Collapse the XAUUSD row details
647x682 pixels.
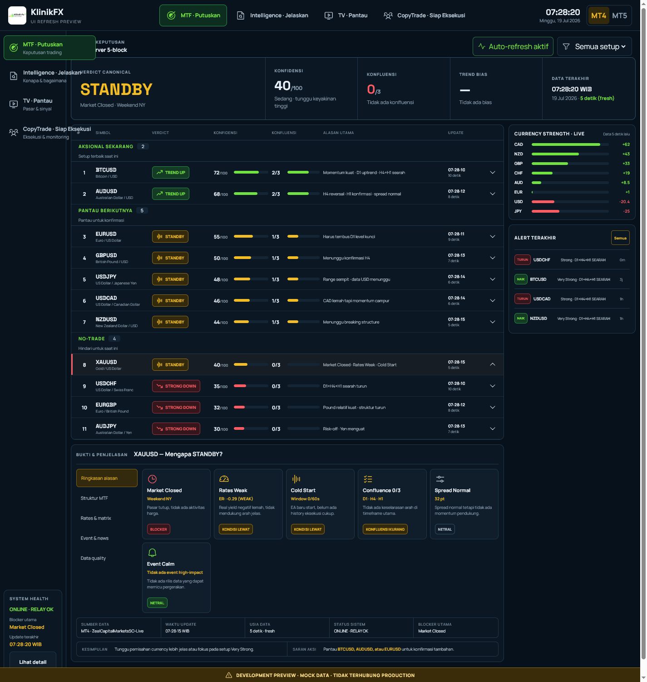pos(493,365)
